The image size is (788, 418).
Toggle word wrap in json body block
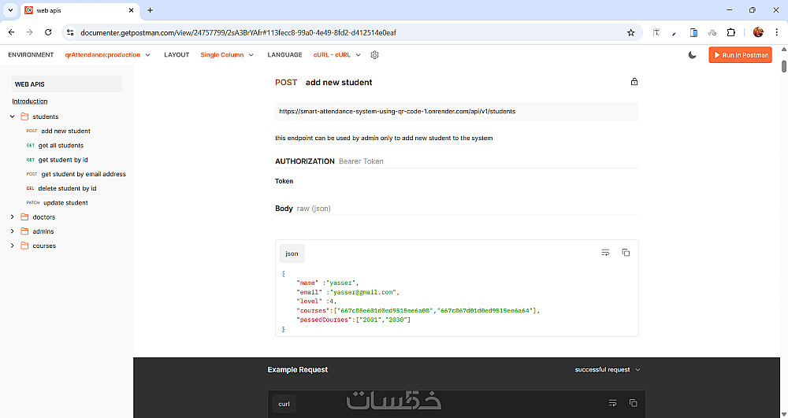605,253
